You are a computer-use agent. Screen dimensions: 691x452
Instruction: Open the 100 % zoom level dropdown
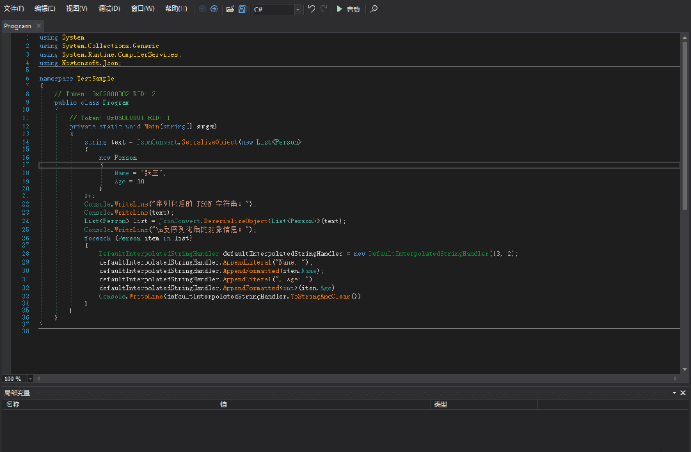[30, 378]
